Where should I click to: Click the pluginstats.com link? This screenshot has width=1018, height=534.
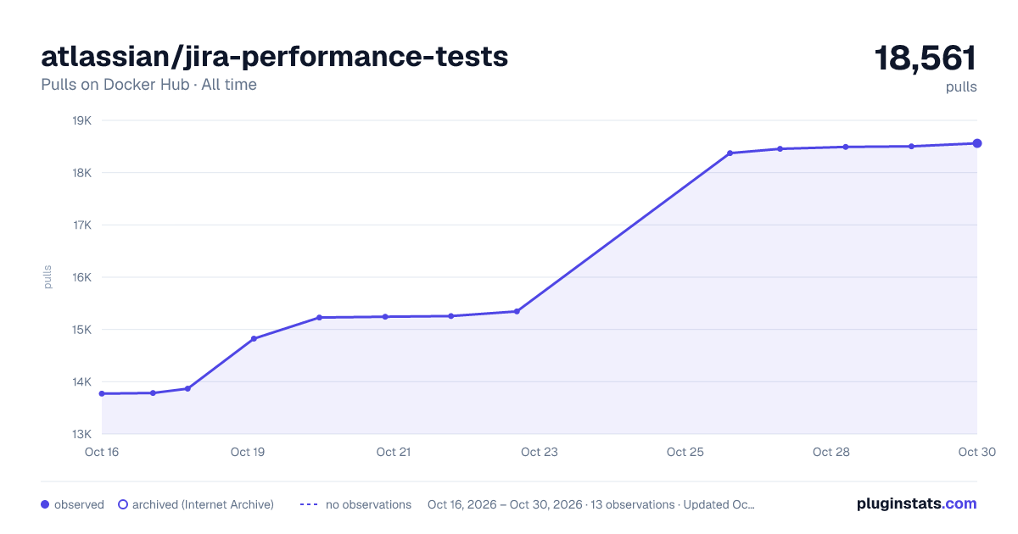click(x=916, y=503)
